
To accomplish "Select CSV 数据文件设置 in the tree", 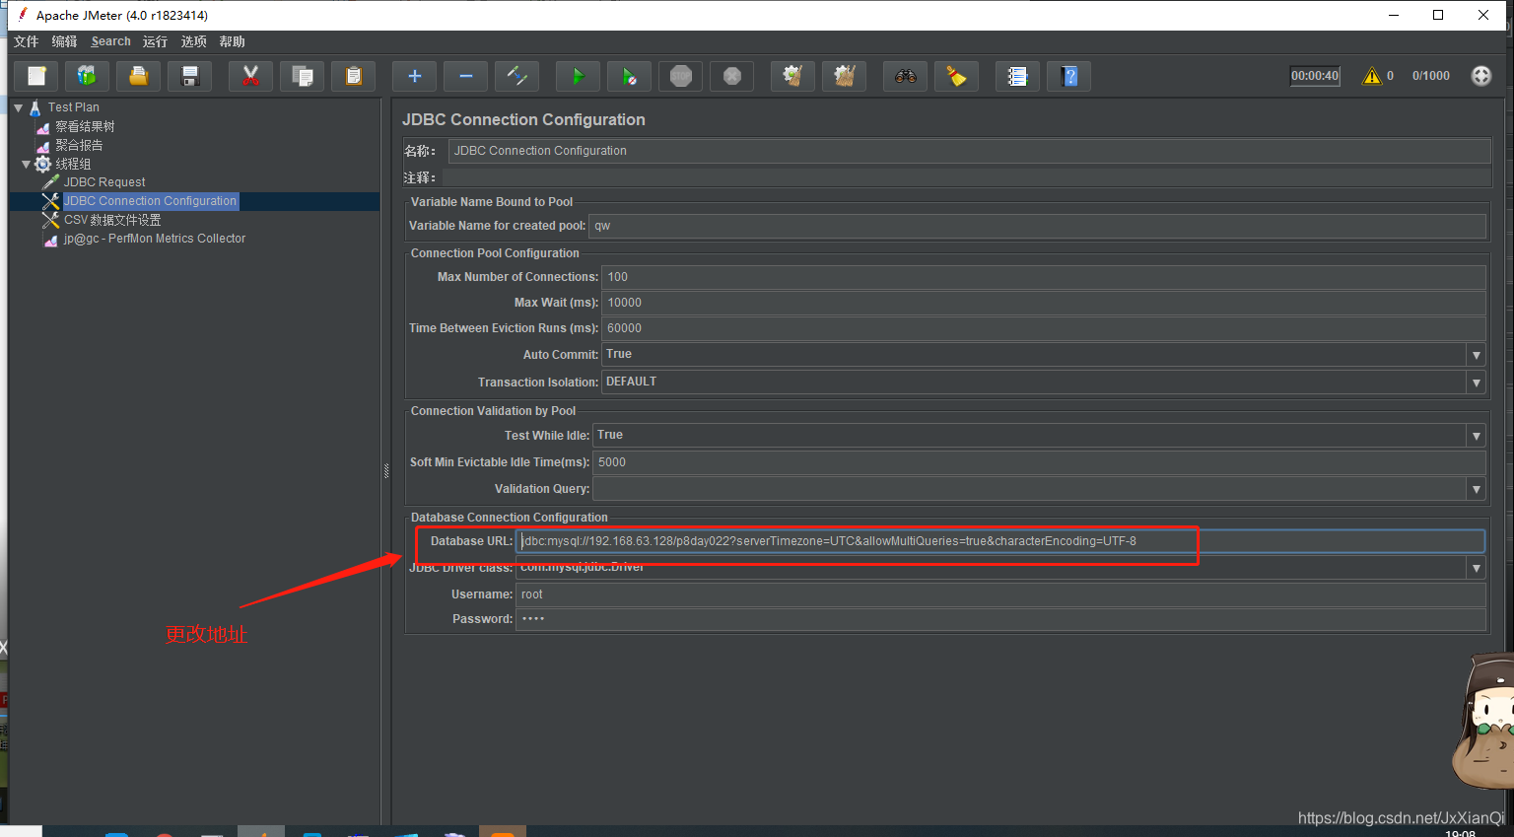I will (x=112, y=220).
